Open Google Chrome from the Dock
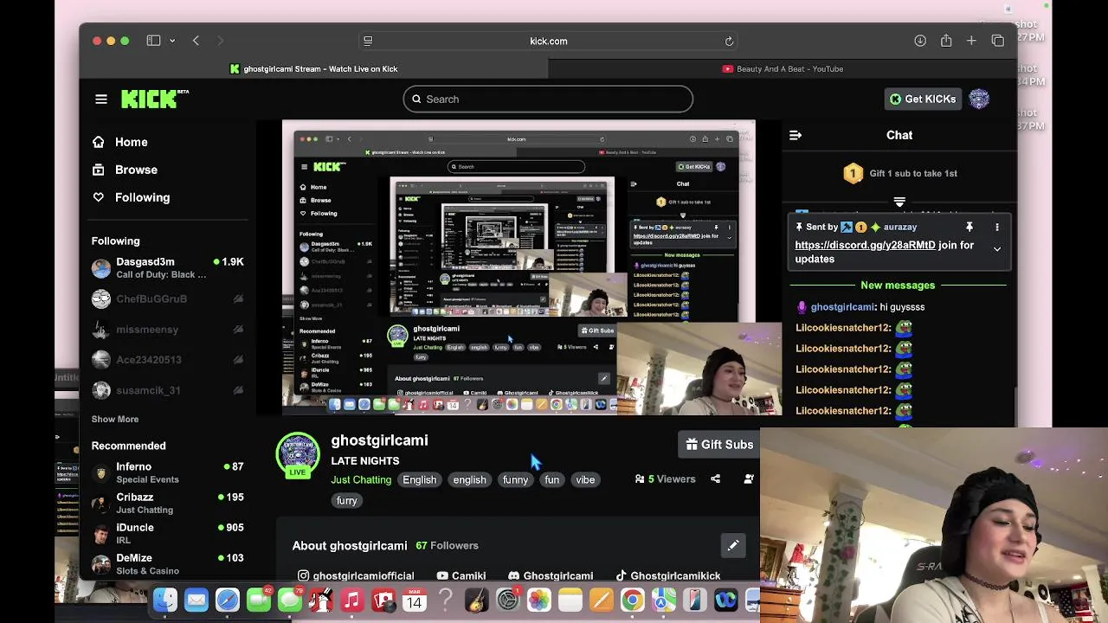1108x623 pixels. [632, 600]
